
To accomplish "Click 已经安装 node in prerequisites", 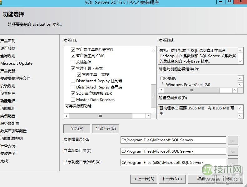I will (x=168, y=78).
